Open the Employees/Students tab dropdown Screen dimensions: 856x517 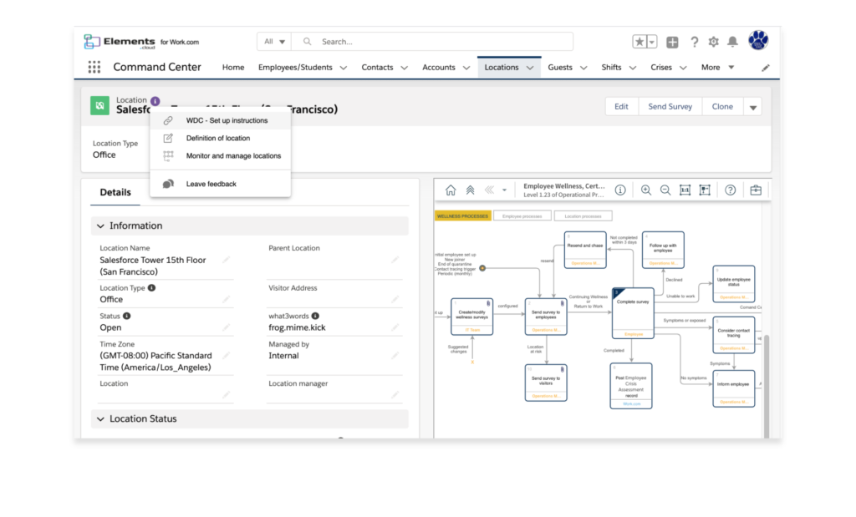[343, 68]
